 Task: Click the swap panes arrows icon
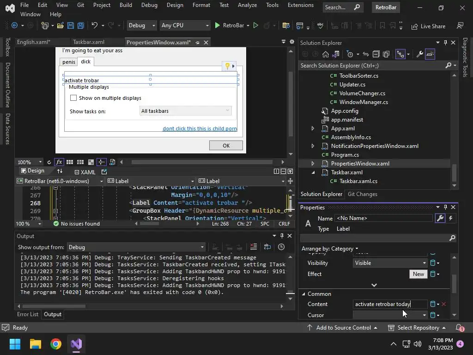point(60,171)
